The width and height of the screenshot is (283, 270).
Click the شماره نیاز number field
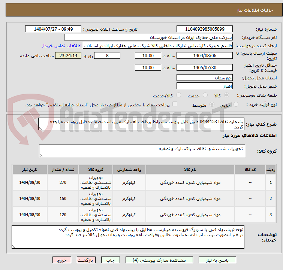click(205, 29)
